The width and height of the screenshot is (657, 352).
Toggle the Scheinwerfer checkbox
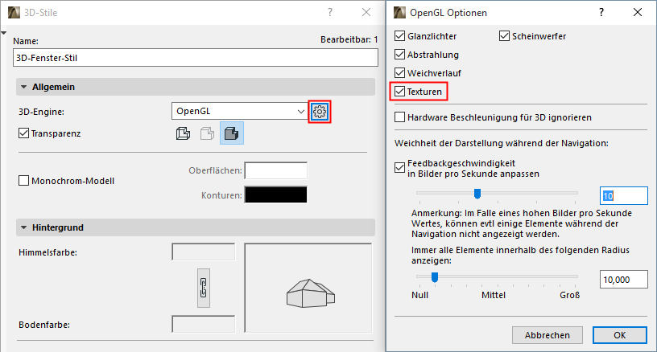(x=505, y=36)
